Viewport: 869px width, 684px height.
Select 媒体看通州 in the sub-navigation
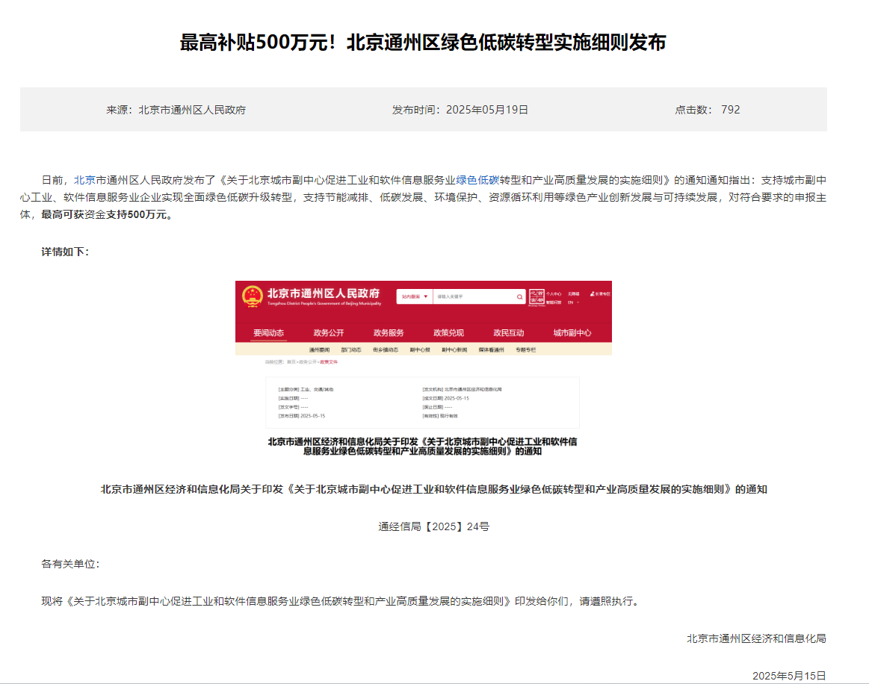point(491,349)
